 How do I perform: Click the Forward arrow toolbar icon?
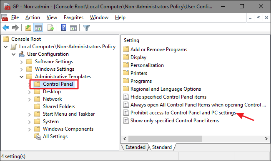[x=15, y=27]
